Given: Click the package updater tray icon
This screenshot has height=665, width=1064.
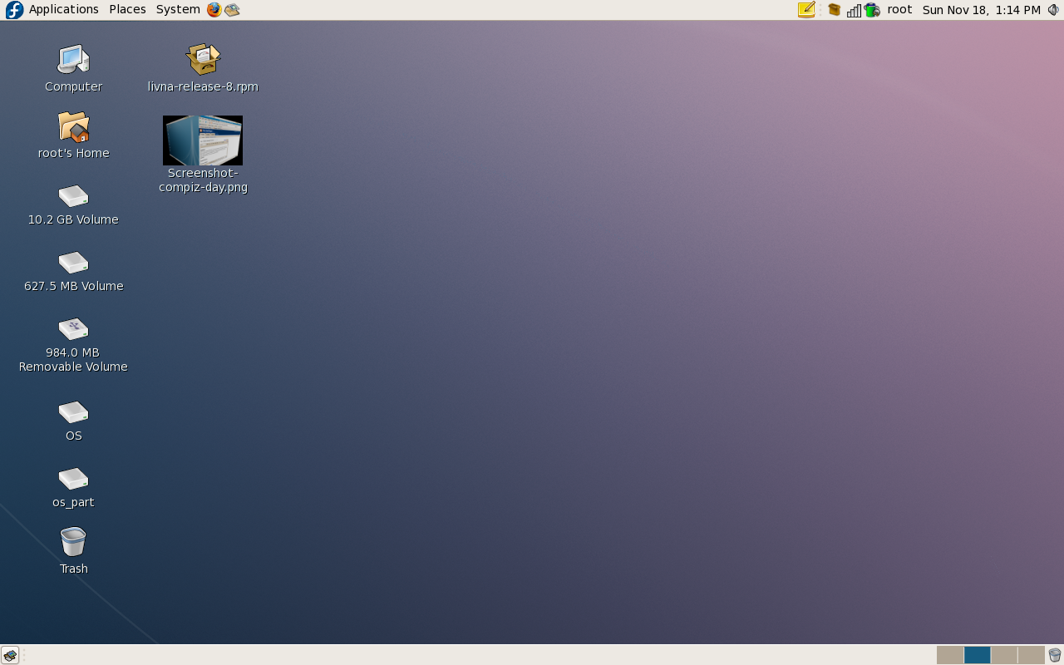Looking at the screenshot, I should pyautogui.click(x=835, y=10).
